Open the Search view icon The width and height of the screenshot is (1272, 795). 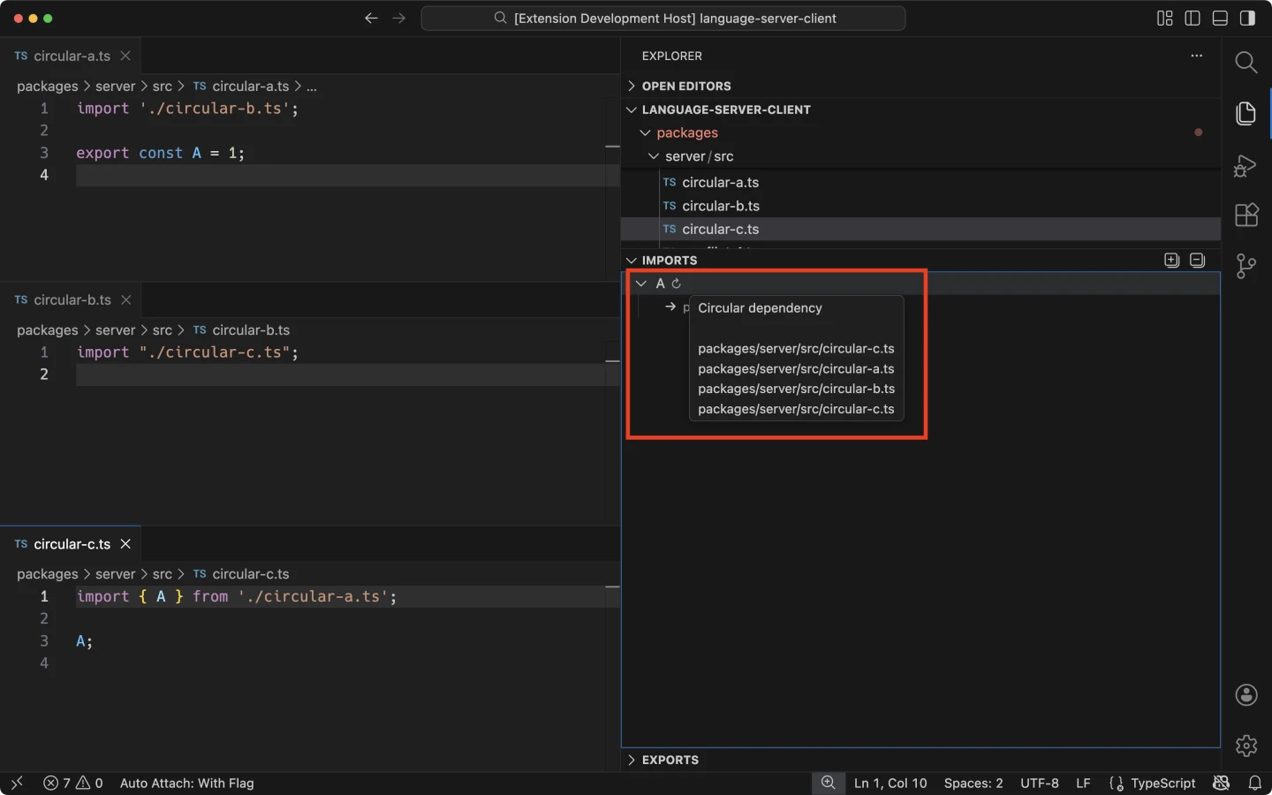point(1245,62)
